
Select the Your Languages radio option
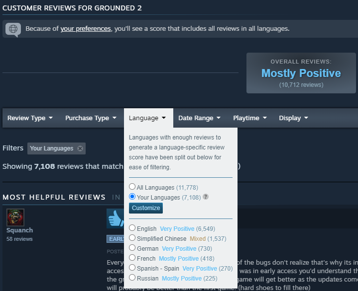click(x=132, y=197)
